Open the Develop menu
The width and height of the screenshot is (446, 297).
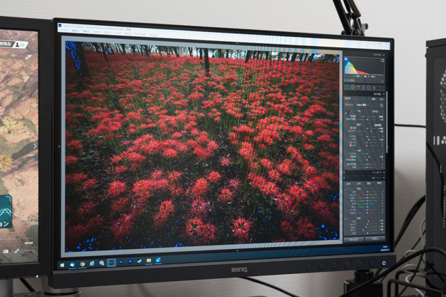pos(86,31)
